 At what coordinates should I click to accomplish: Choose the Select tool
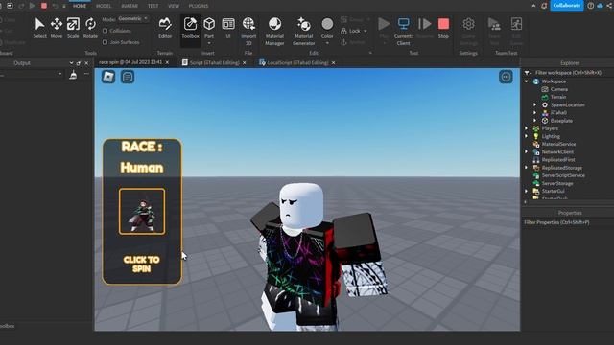coord(39,28)
